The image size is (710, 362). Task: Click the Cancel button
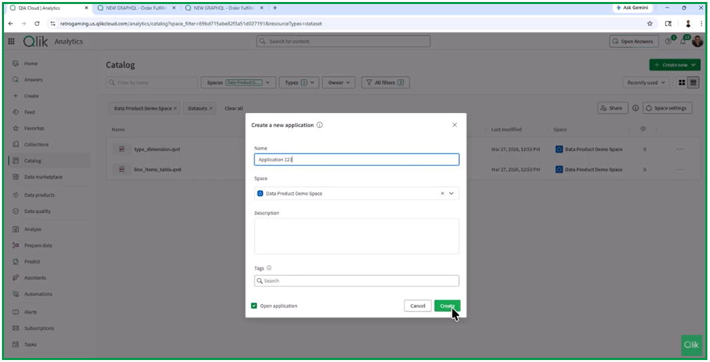point(418,306)
